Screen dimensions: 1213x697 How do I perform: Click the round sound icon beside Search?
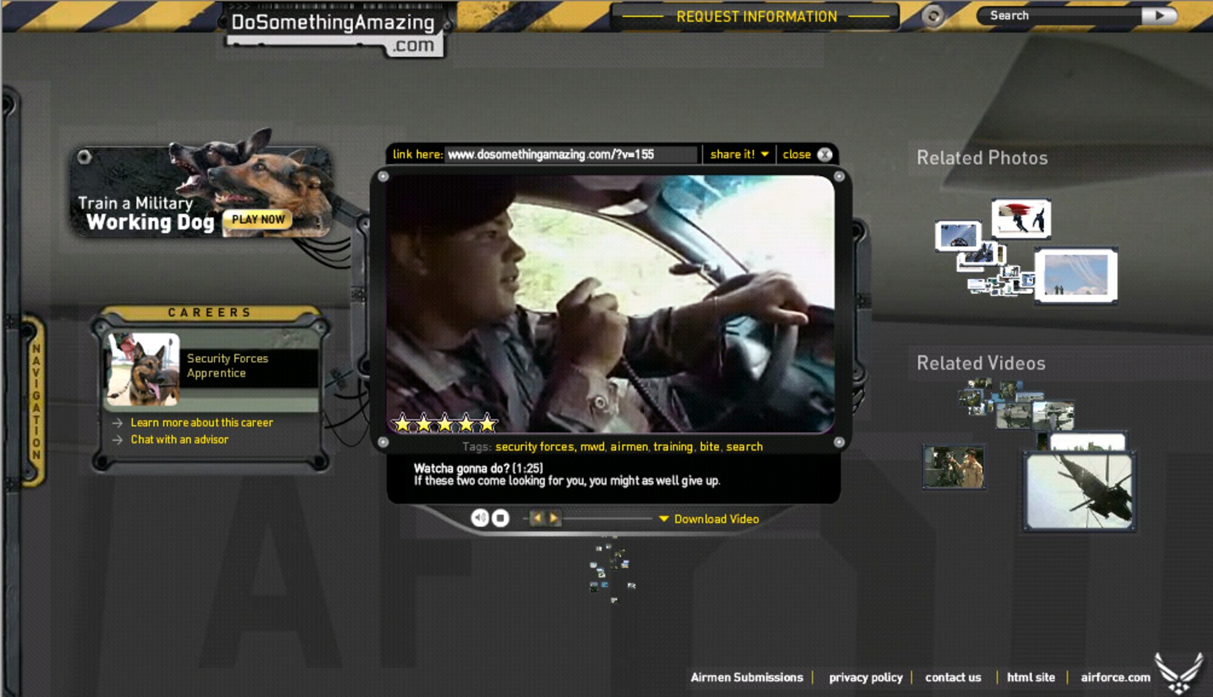pos(933,16)
